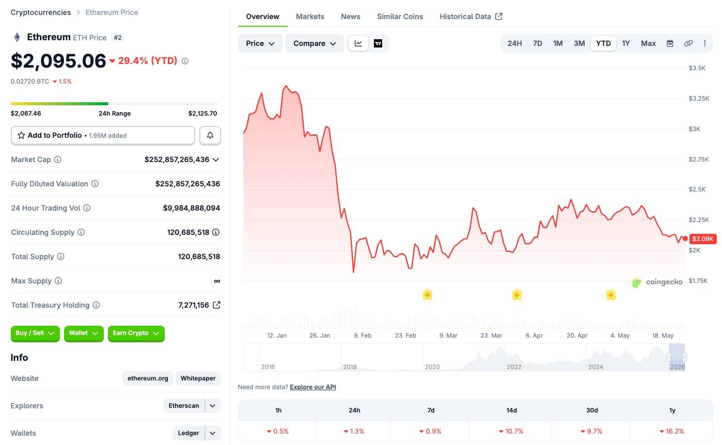Click the info icon beside Circulating Supply label
Image resolution: width=722 pixels, height=445 pixels.
[x=81, y=232]
